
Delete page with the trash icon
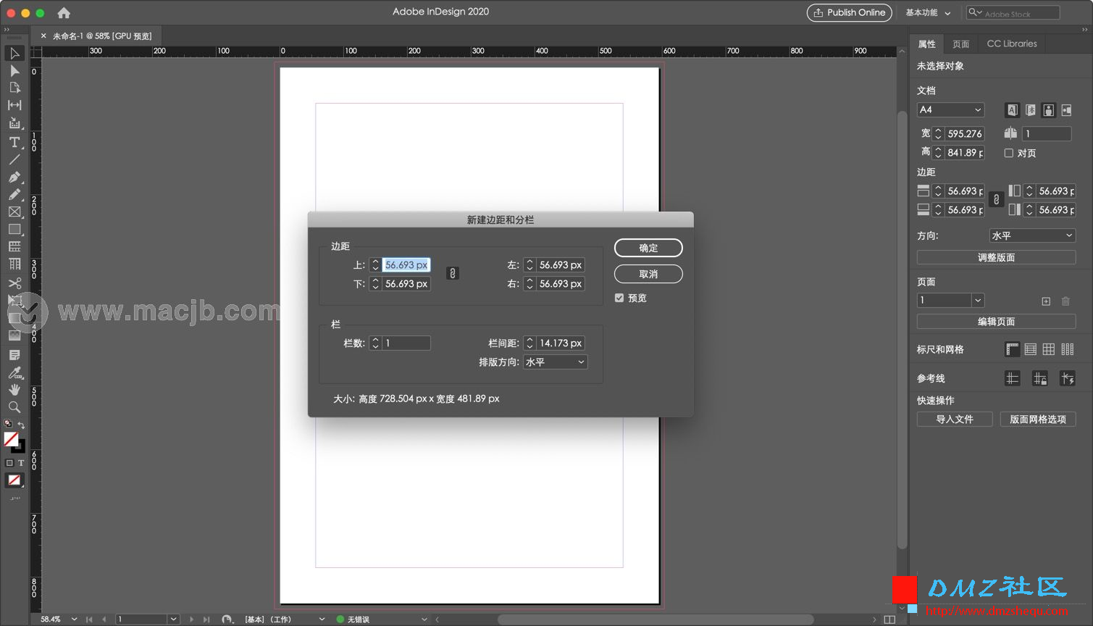coord(1065,301)
